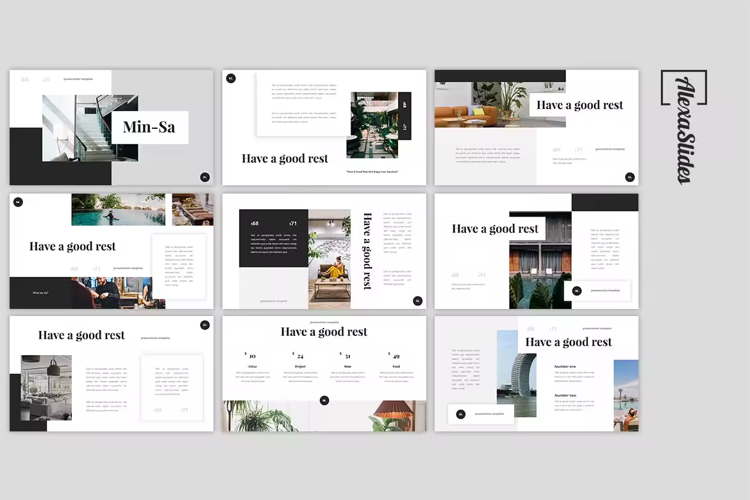Select the "Number one" heading

pos(565,367)
